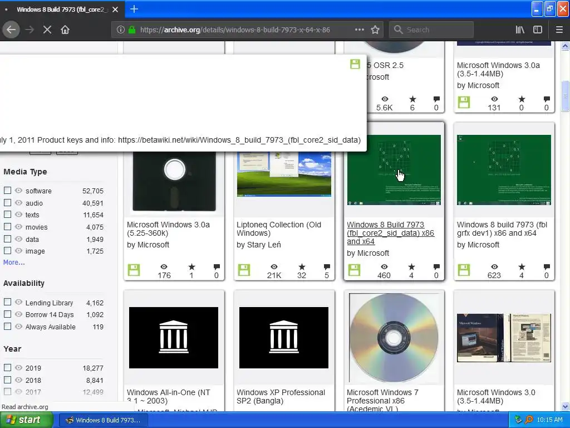Open Windows 8 build 7973 fbl grfx dev1
570x428 pixels.
(502, 229)
